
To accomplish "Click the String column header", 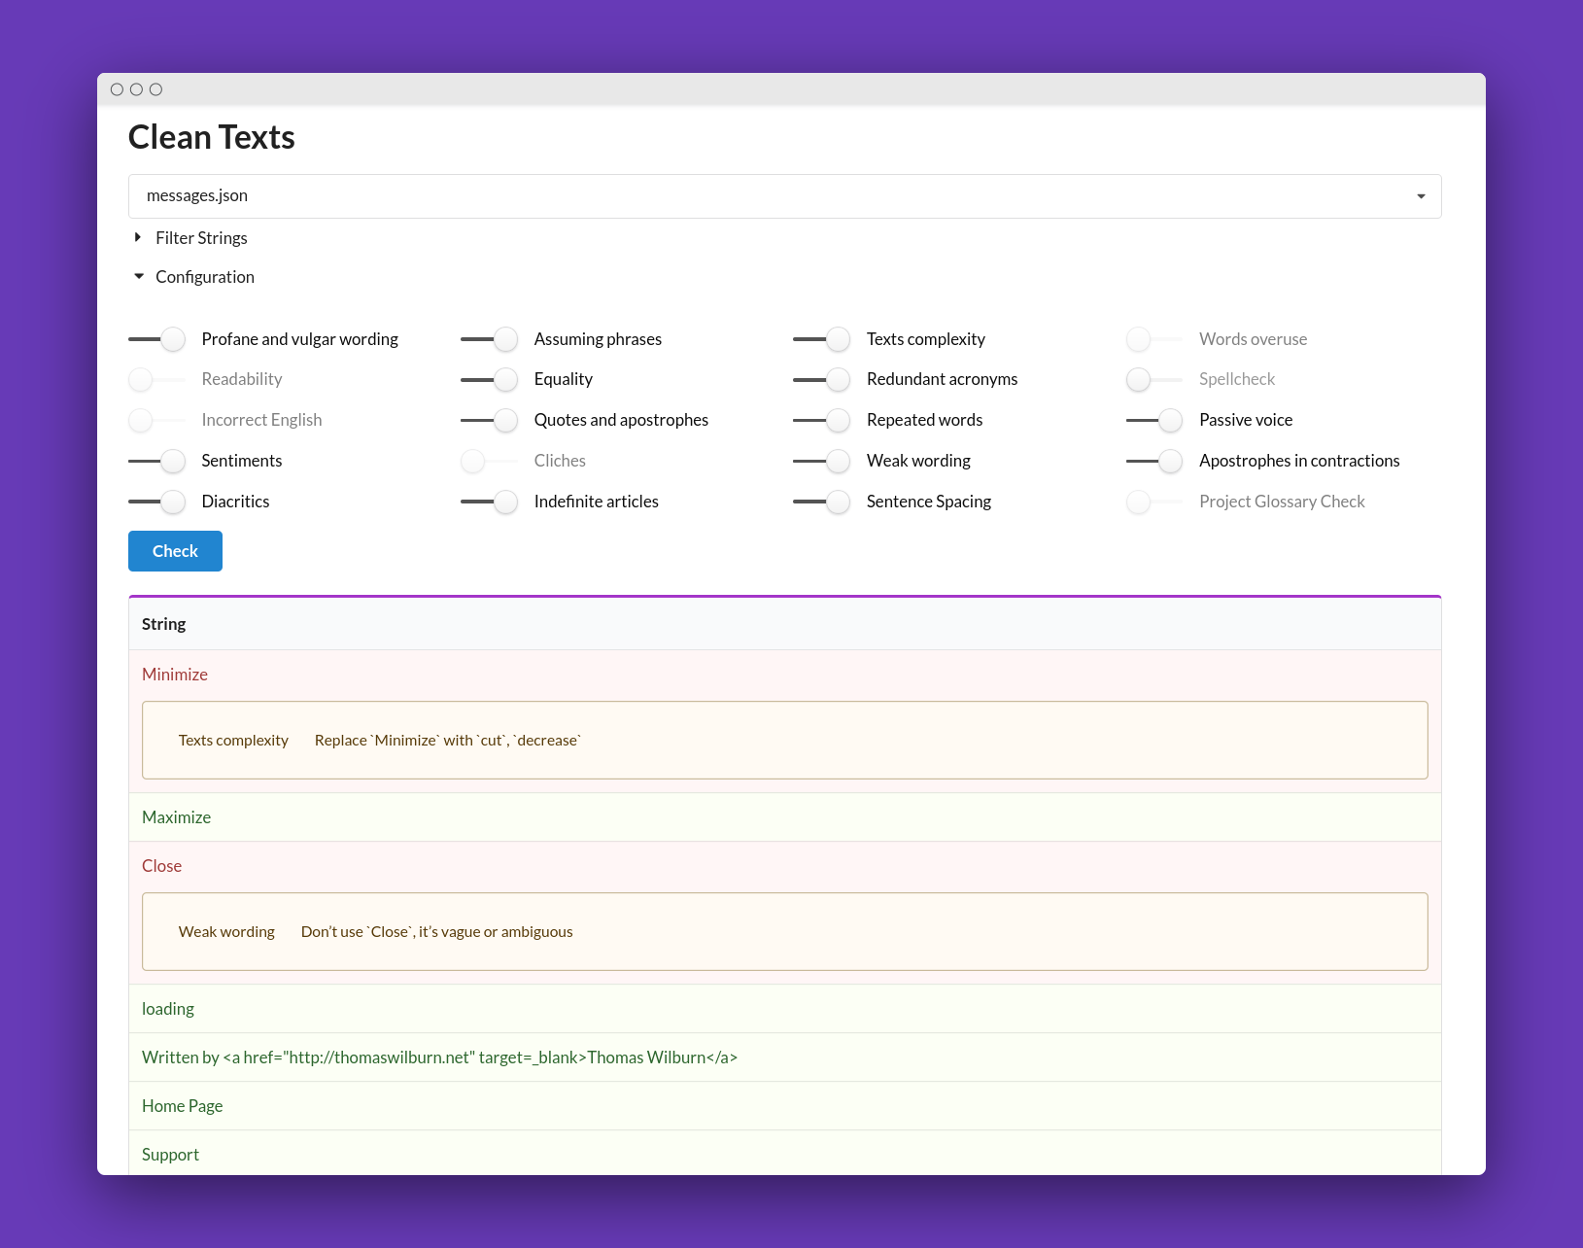I will pyautogui.click(x=784, y=624).
